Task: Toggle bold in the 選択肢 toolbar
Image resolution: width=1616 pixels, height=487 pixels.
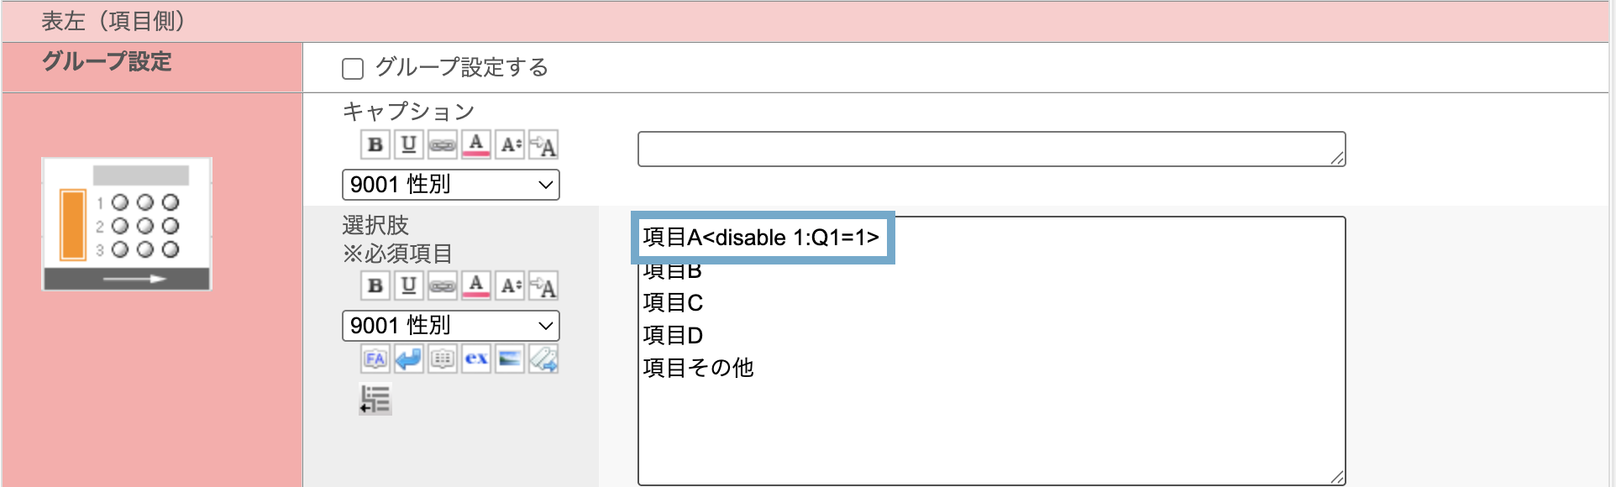Action: [375, 285]
